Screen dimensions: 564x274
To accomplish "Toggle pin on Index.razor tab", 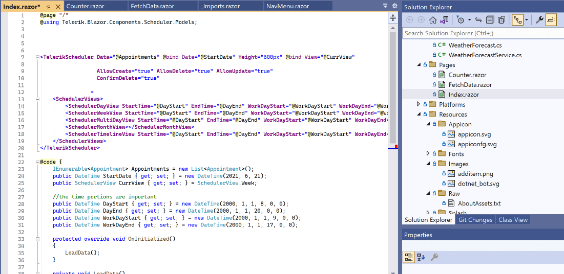I will point(49,7).
